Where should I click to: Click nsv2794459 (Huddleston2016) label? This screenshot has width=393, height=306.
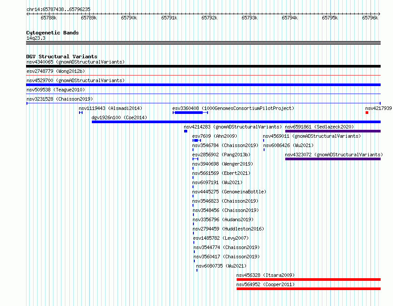coord(228,229)
